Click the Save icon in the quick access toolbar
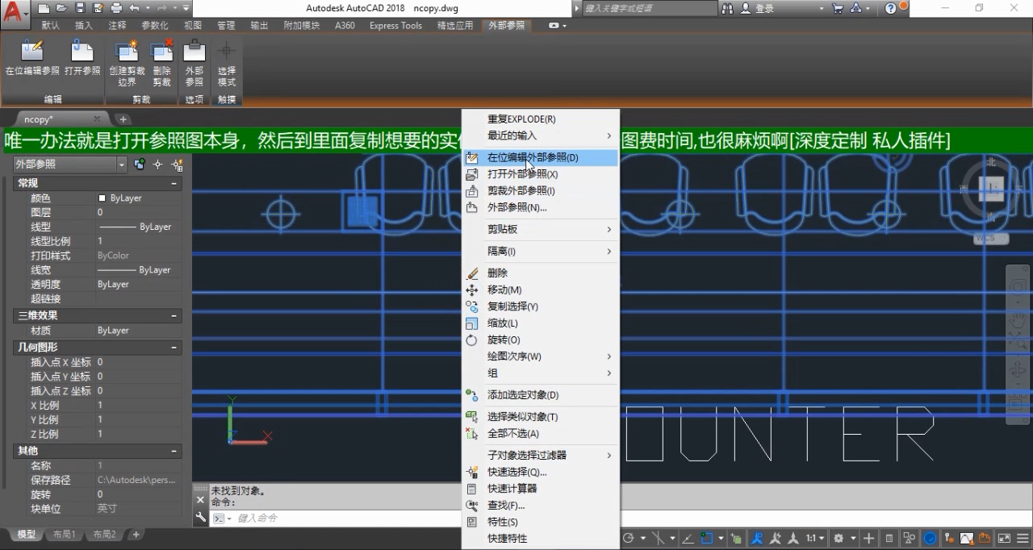This screenshot has width=1033, height=550. point(80,8)
